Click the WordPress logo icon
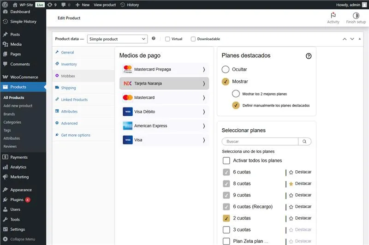Image resolution: width=369 pixels, height=245 pixels. pyautogui.click(x=5, y=5)
